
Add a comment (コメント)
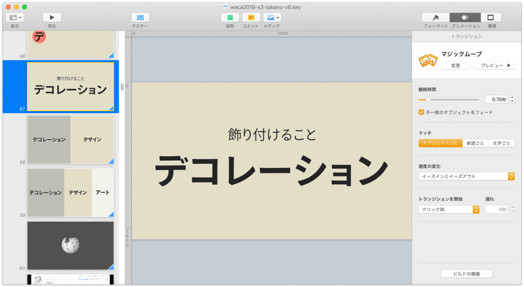251,18
